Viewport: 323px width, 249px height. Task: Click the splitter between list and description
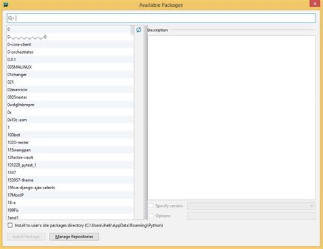[145, 122]
